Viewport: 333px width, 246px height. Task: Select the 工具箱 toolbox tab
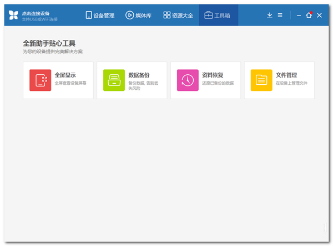point(218,16)
